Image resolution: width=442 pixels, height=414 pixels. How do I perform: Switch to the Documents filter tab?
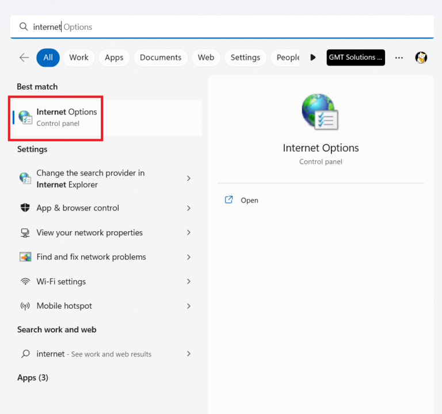pyautogui.click(x=161, y=57)
